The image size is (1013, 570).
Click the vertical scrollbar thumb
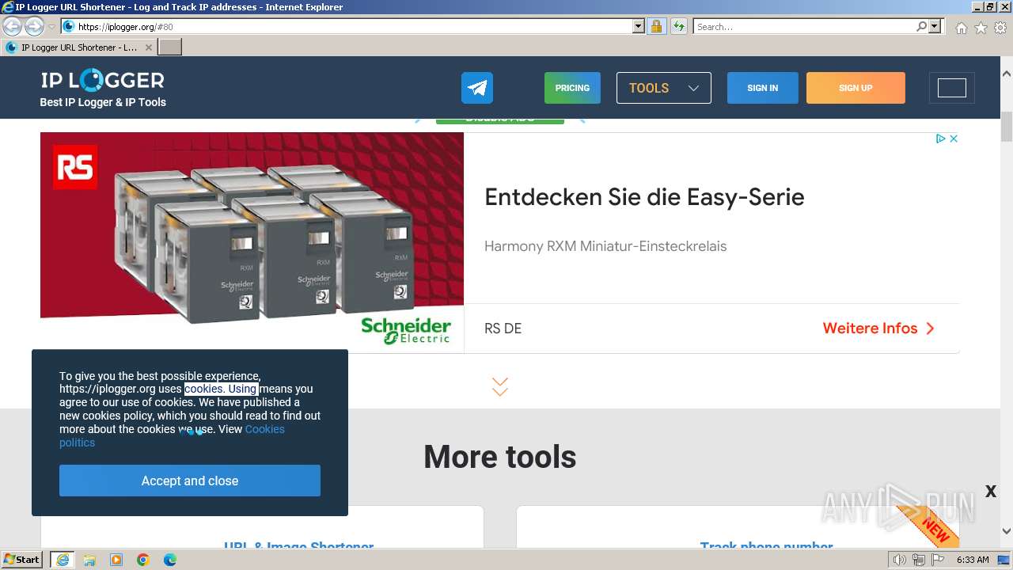[1007, 126]
